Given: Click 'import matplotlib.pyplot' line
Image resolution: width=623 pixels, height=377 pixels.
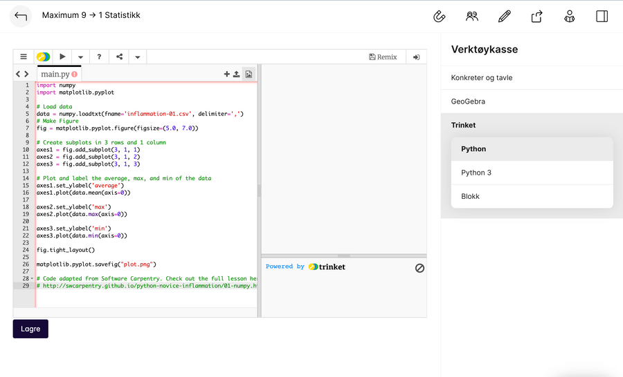Looking at the screenshot, I should [x=75, y=93].
